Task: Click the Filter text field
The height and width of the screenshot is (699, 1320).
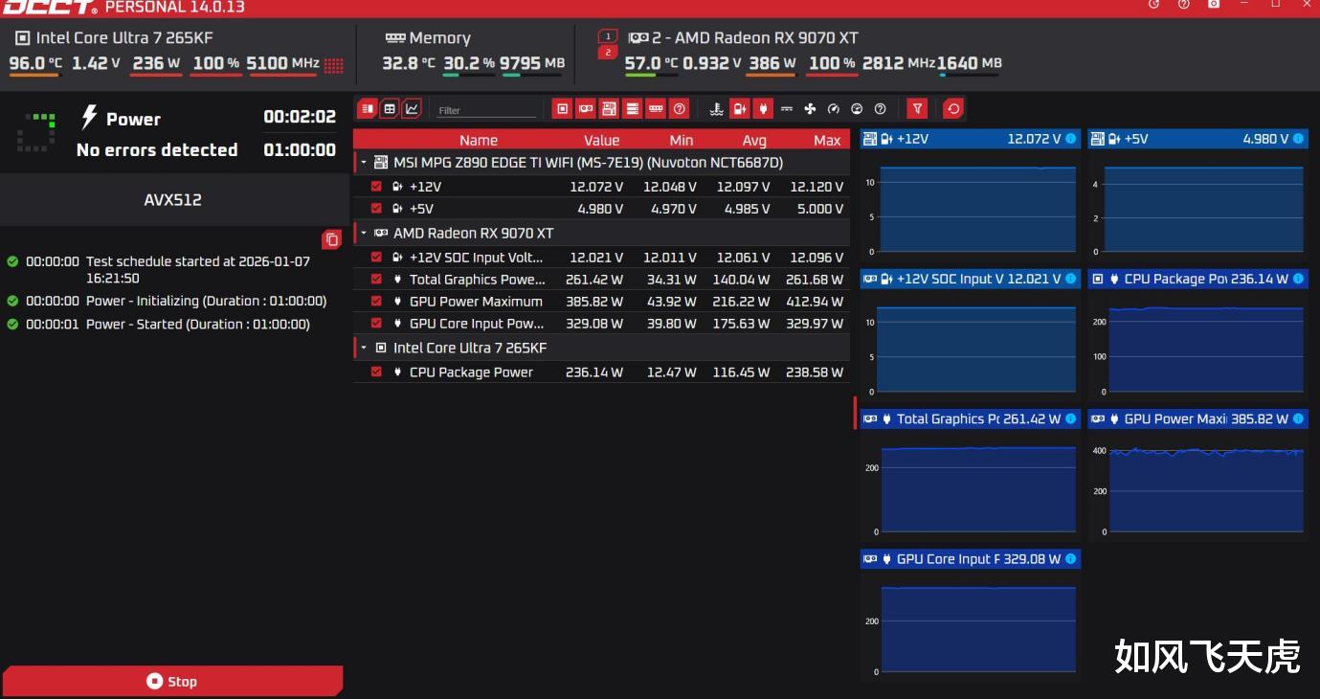Action: (486, 110)
